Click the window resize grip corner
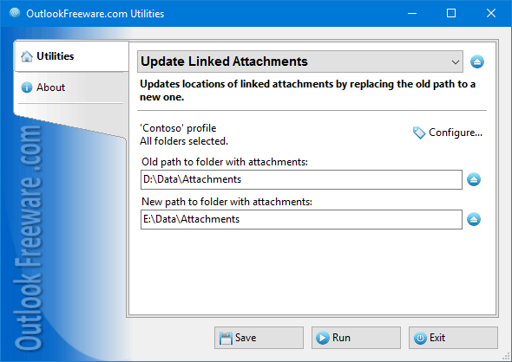The height and width of the screenshot is (362, 512). [506, 357]
